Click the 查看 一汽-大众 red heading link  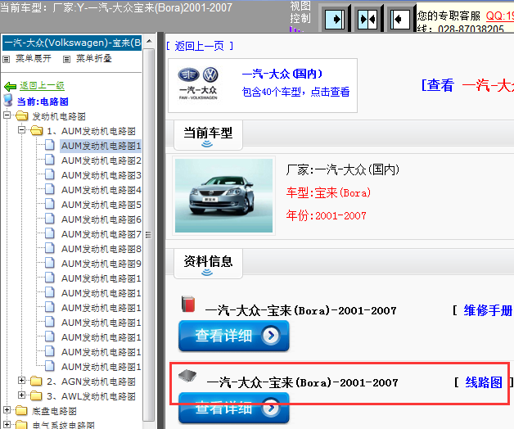click(467, 85)
